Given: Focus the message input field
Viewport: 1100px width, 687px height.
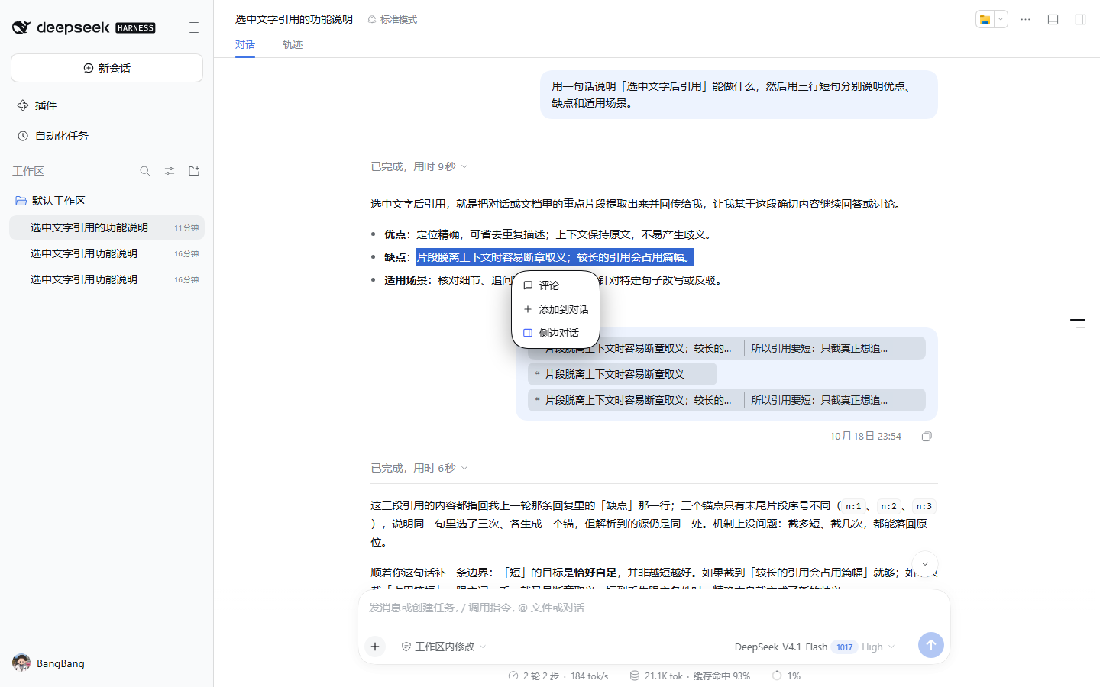Looking at the screenshot, I should pos(654,608).
